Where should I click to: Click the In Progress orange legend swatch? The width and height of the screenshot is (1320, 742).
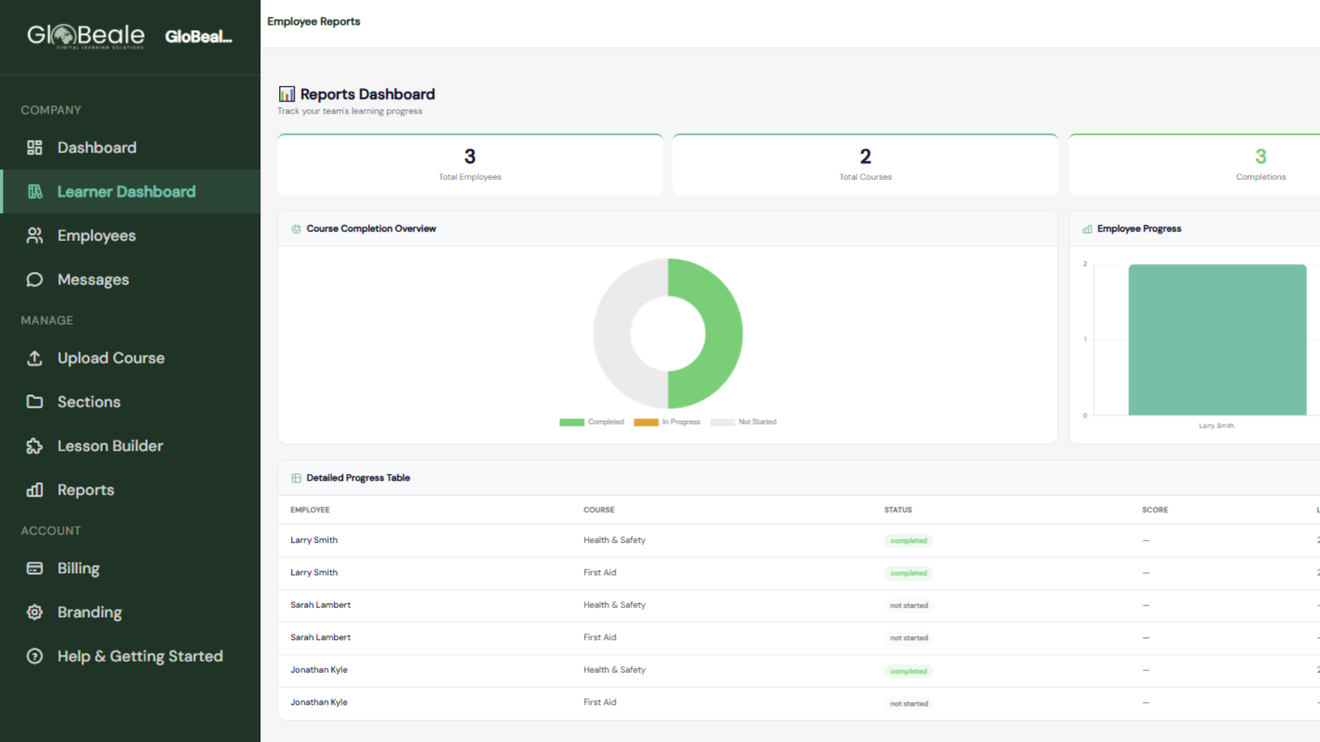coord(646,423)
